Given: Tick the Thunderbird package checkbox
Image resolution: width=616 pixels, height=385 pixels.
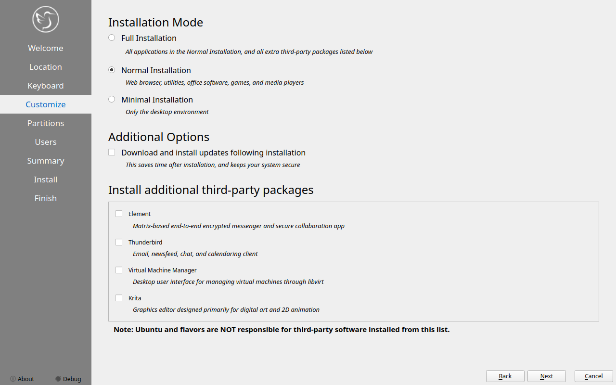Looking at the screenshot, I should coord(119,242).
